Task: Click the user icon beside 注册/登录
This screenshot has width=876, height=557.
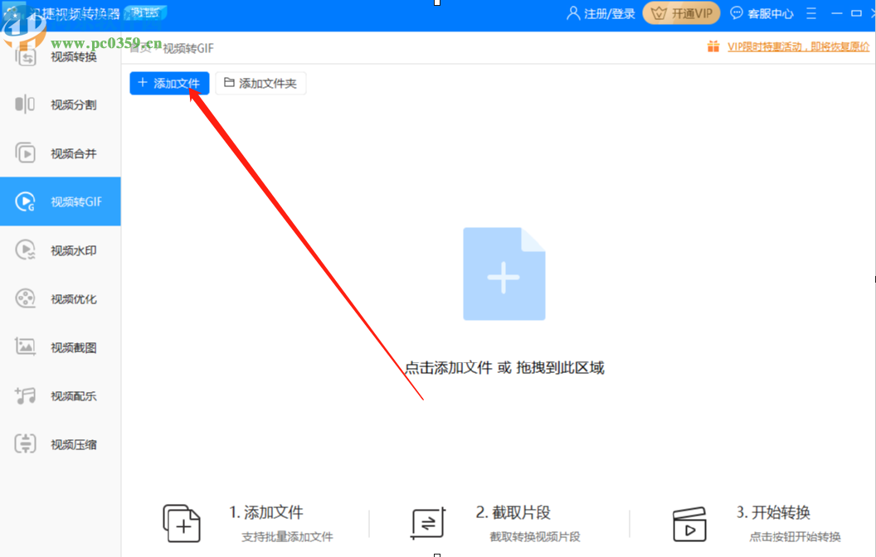Action: (572, 13)
